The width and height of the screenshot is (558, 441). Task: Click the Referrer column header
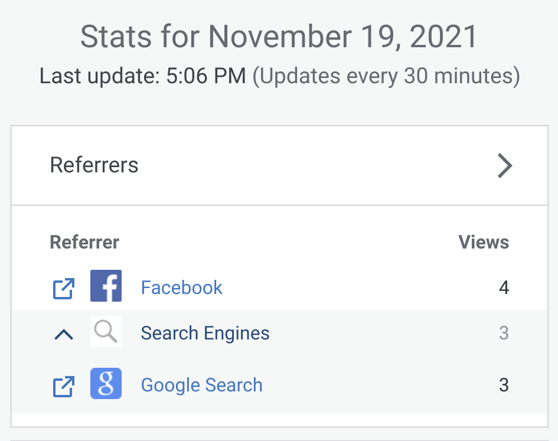84,242
